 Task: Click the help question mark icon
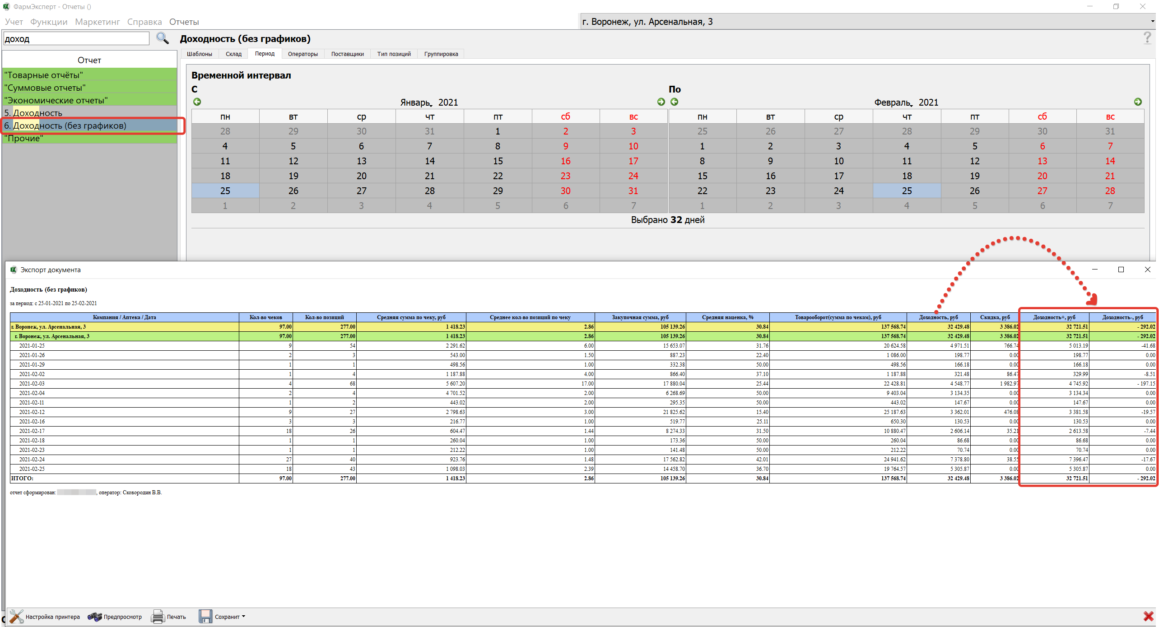pos(1147,38)
